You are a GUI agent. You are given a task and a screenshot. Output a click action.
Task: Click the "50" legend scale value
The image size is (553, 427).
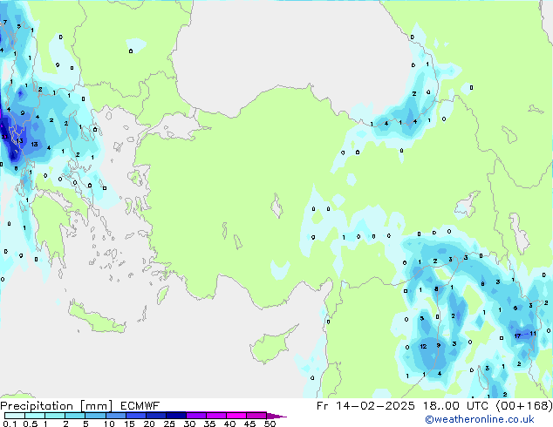pos(270,424)
